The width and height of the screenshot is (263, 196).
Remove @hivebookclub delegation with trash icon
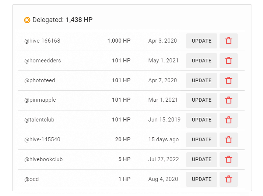228,159
